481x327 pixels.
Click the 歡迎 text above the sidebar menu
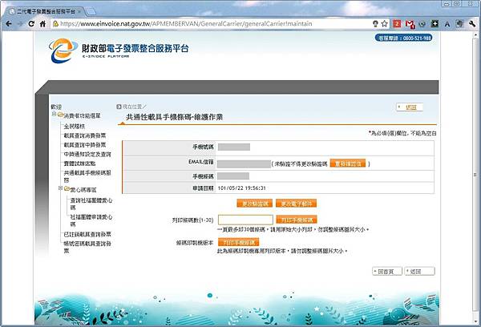coord(56,107)
